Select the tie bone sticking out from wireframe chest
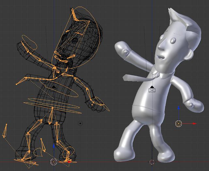 22,81
